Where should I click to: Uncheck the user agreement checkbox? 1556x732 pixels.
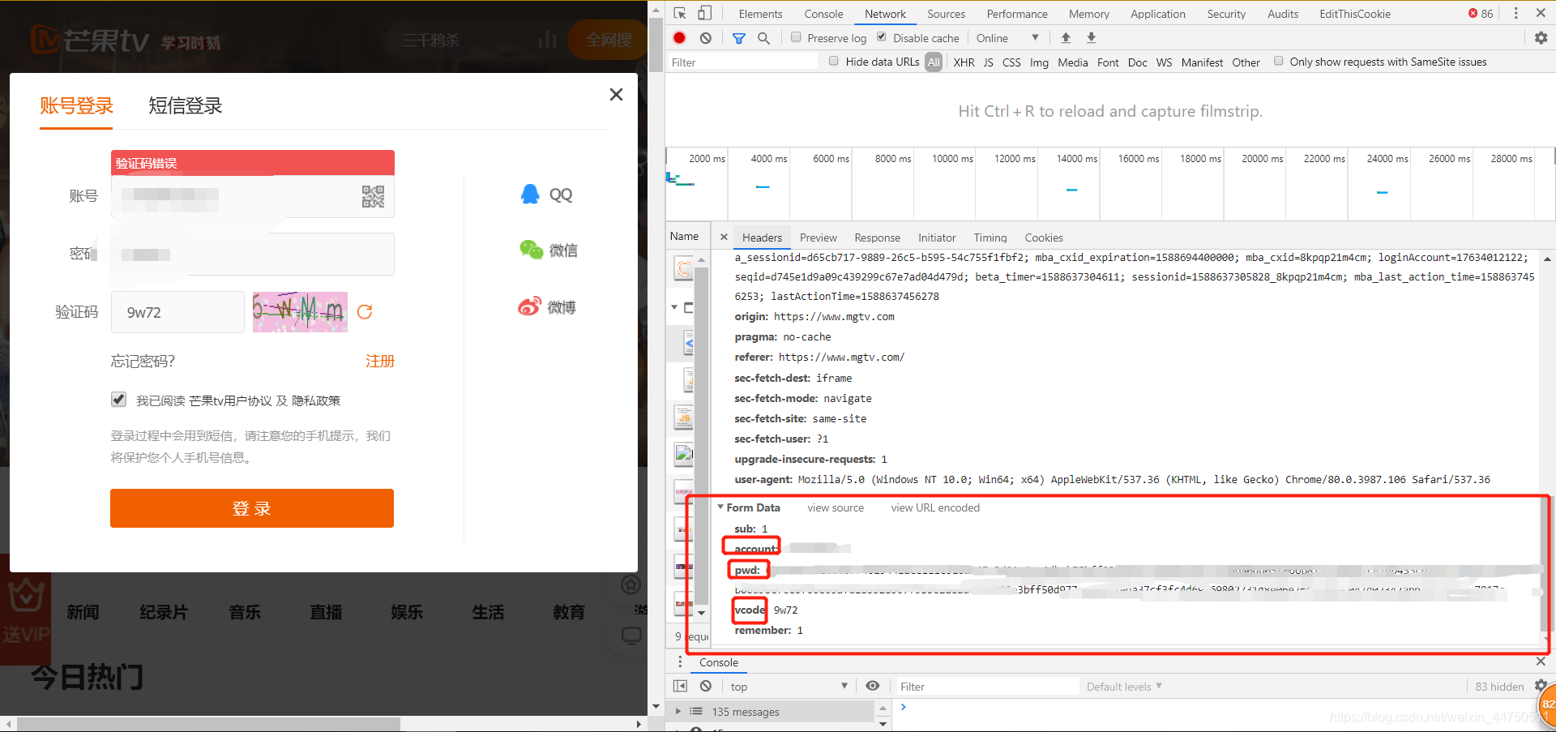(119, 400)
